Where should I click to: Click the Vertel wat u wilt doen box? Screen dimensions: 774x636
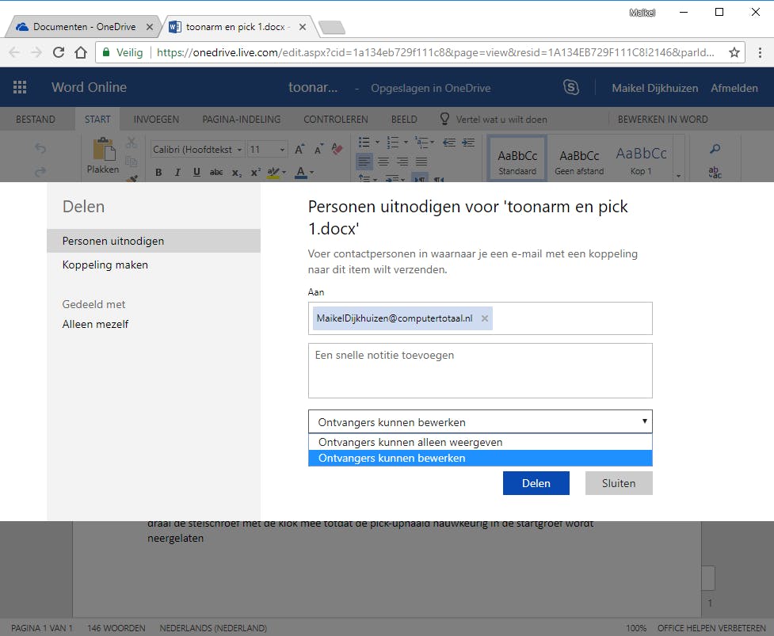494,120
